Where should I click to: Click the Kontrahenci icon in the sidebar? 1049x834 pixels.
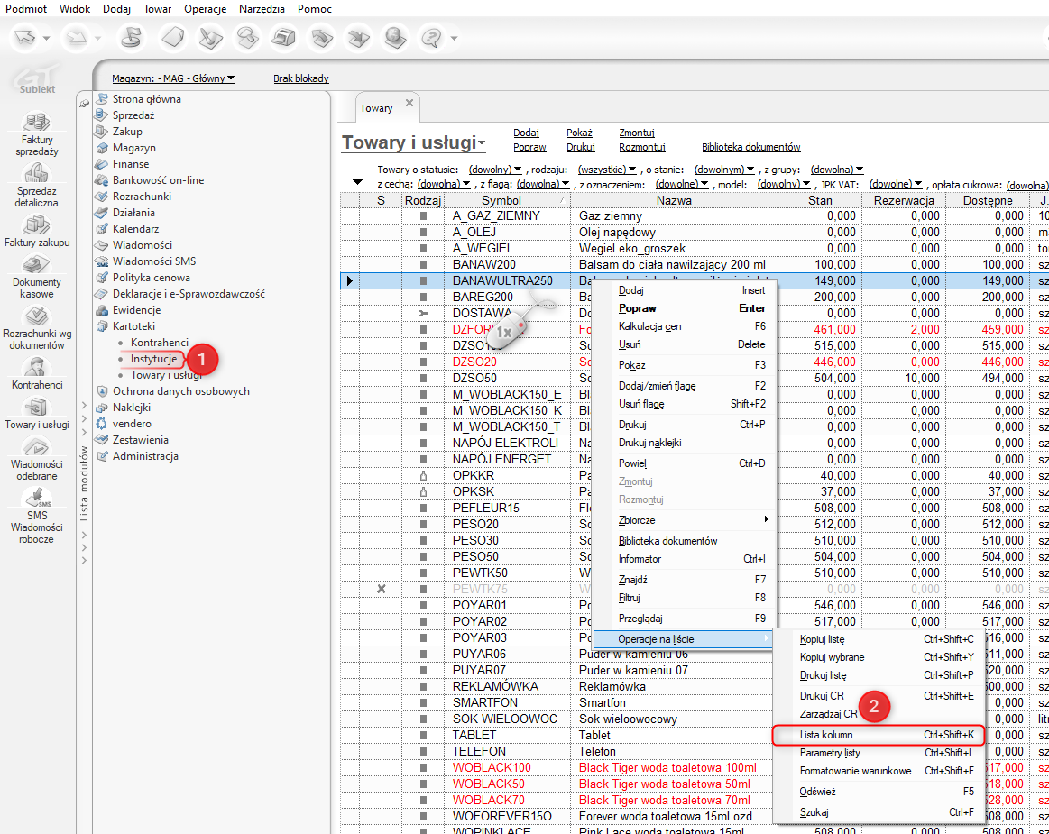point(37,367)
